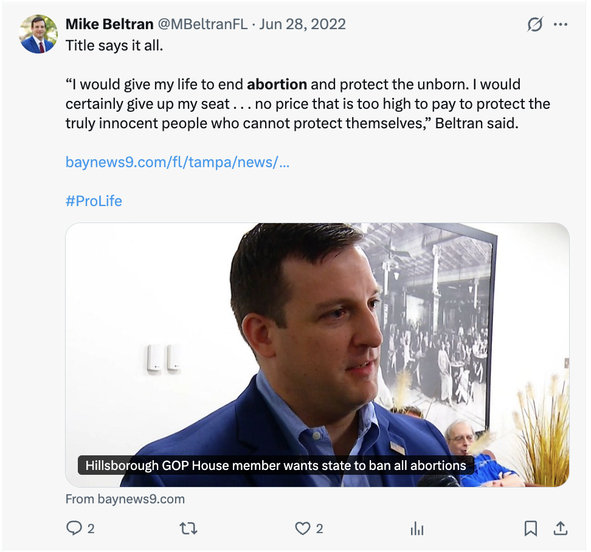Click the Hillsborough GOP House member headline caption
This screenshot has height=552, width=591.
(x=275, y=465)
